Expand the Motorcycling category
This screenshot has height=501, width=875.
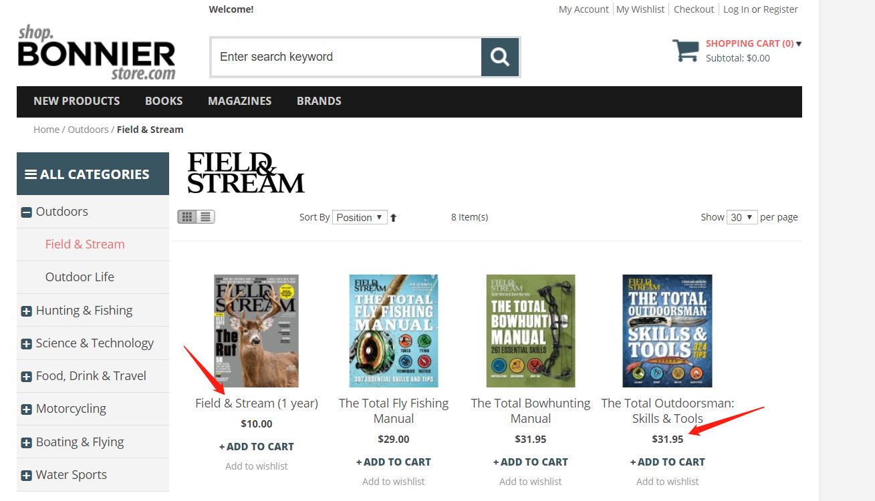point(27,409)
